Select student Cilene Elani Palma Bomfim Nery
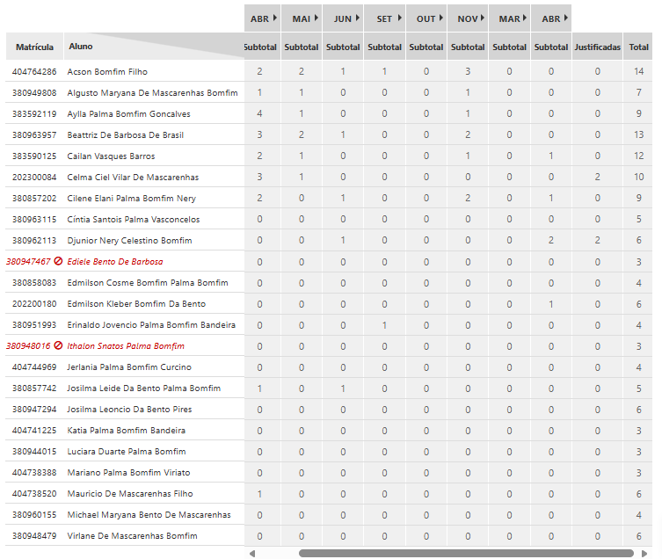This screenshot has height=559, width=662. [131, 199]
